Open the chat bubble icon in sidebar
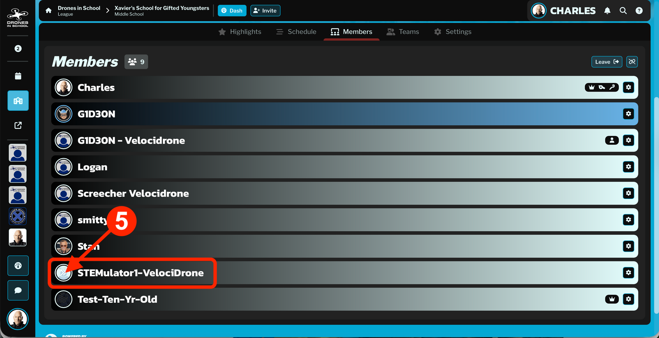The height and width of the screenshot is (338, 659). click(18, 290)
